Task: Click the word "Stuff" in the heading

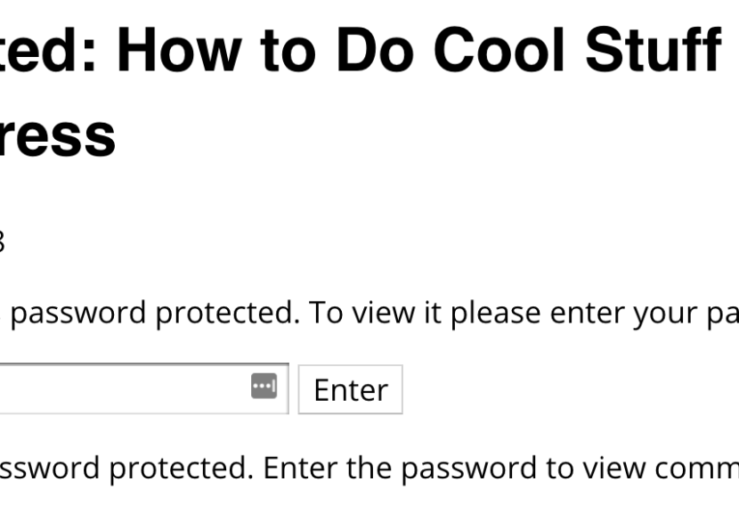Action: (x=654, y=50)
